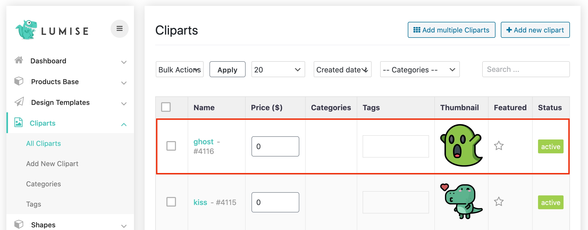Toggle the hamburger sidebar menu button
Image resolution: width=588 pixels, height=230 pixels.
[x=119, y=29]
